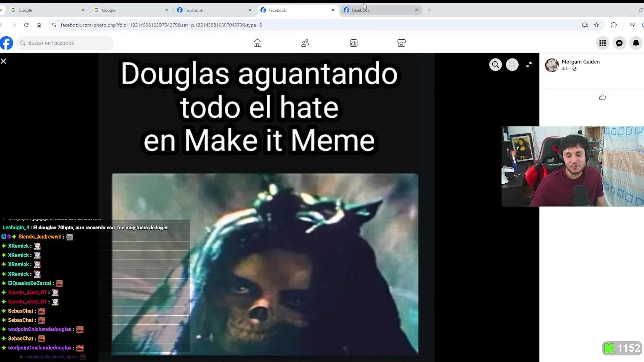
Task: Open Norgam Gaiden's profile picture
Action: [552, 65]
